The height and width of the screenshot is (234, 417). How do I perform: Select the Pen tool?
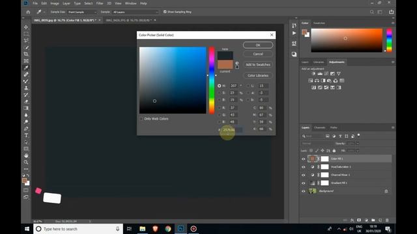coord(26,129)
